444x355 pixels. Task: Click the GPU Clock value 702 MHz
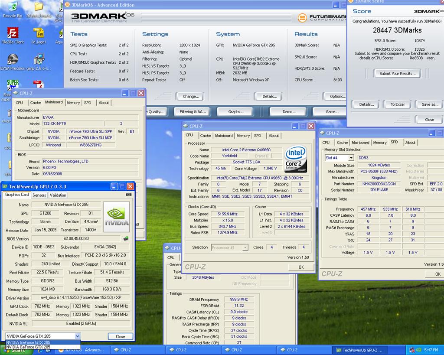(x=42, y=306)
